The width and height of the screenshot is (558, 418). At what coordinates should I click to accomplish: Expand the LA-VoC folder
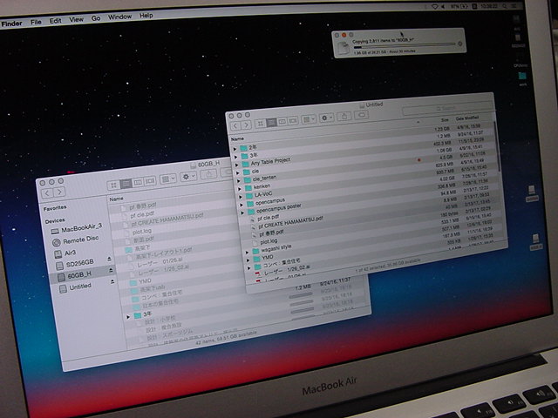tap(242, 197)
